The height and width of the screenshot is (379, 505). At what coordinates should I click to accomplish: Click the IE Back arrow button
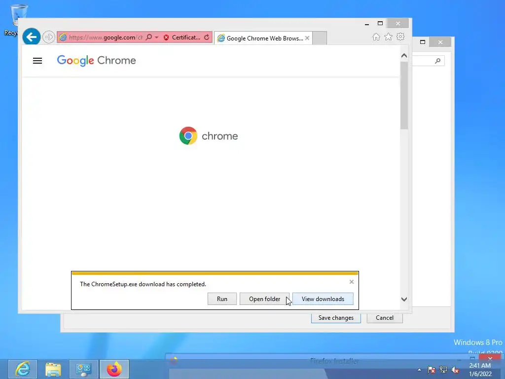click(x=31, y=37)
